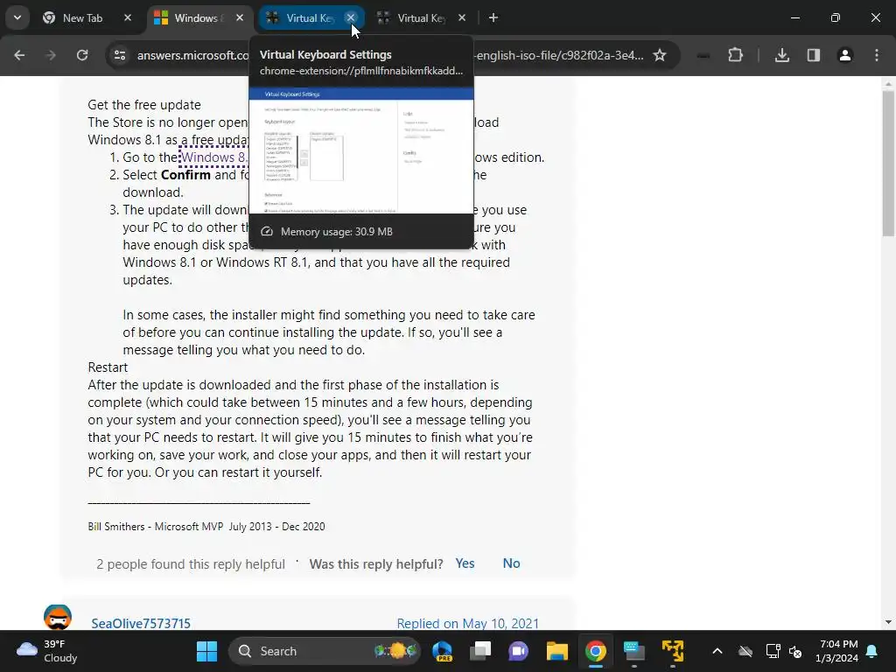Open SeaOlive7573715 user profile link
Viewport: 896px width, 672px height.
(141, 623)
